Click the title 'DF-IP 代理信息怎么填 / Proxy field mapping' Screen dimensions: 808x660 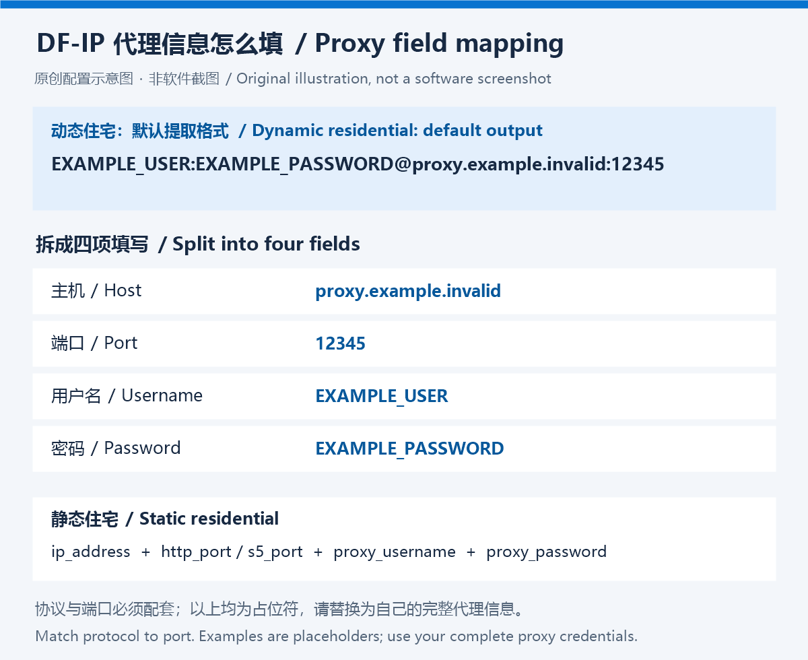click(x=300, y=44)
